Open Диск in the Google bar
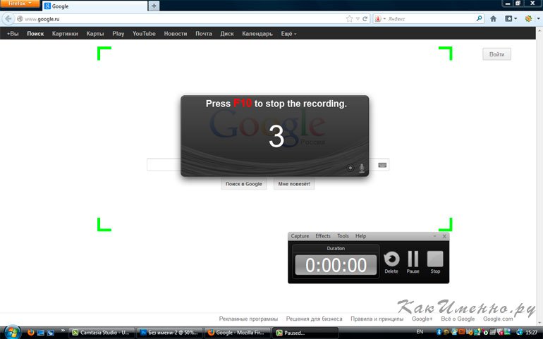543x339 pixels. click(227, 34)
